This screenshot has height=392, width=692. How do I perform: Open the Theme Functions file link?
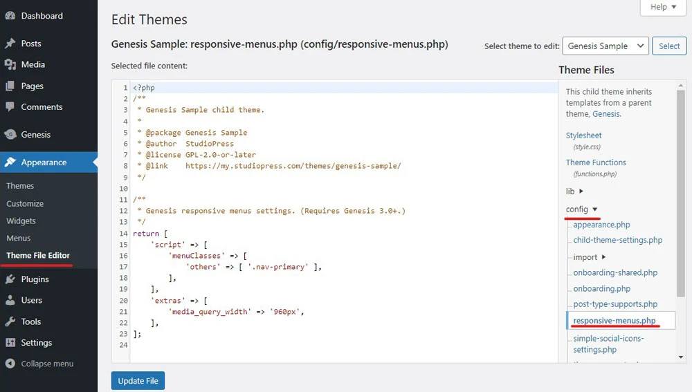(x=596, y=162)
